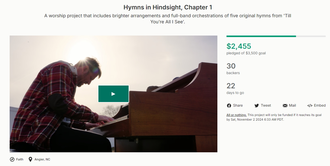The height and width of the screenshot is (166, 330).
Task: Click the location pin icon beside Angier, NC
Action: (x=30, y=159)
